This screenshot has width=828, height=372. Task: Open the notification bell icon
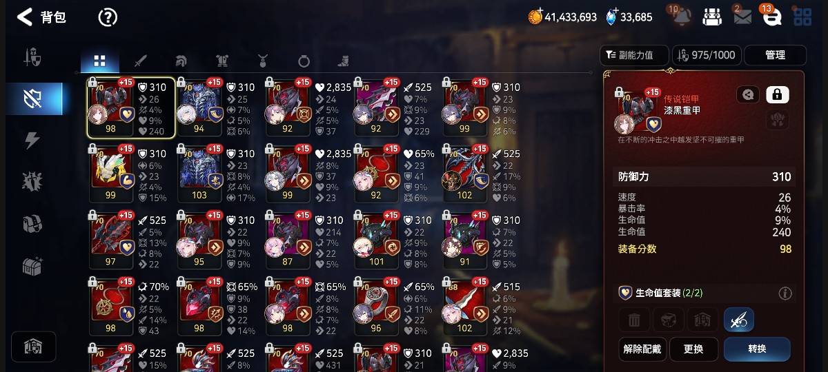(x=680, y=17)
